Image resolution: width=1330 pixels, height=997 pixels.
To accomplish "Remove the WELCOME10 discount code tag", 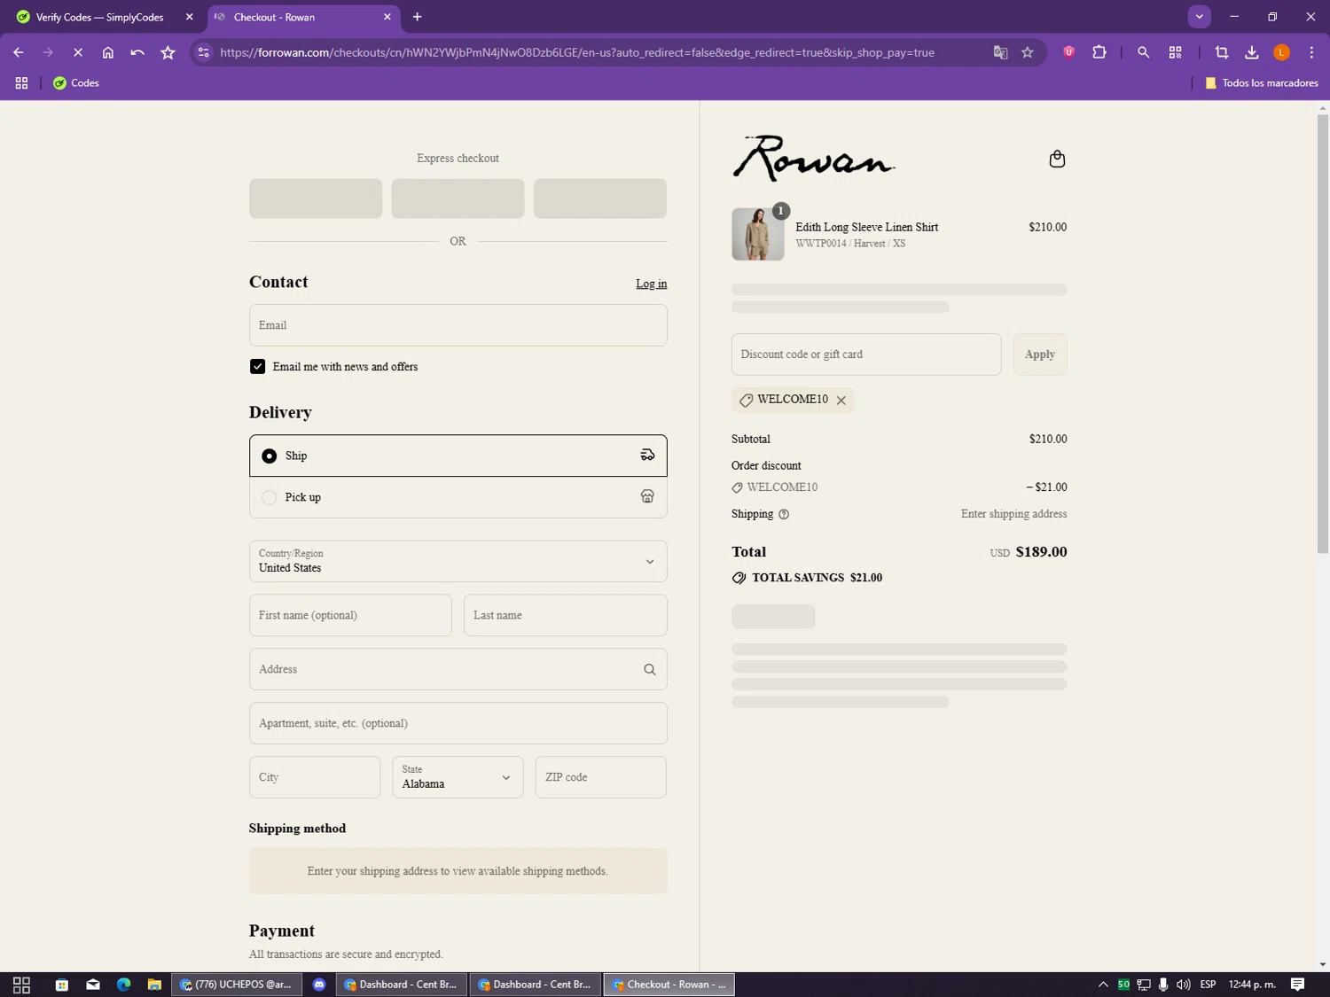I will coord(841,401).
